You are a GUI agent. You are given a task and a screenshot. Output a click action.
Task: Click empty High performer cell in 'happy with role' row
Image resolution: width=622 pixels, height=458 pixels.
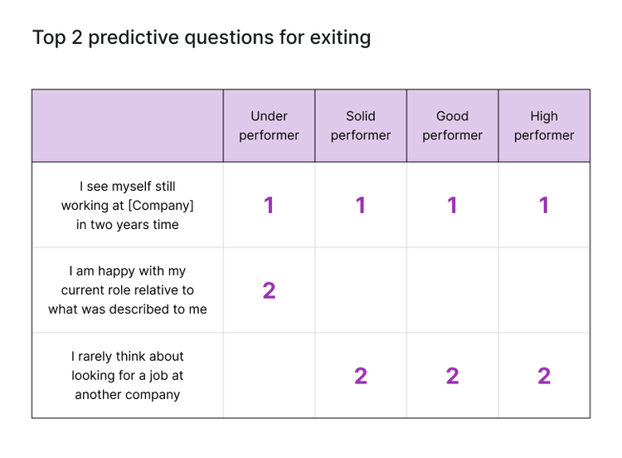click(x=544, y=290)
